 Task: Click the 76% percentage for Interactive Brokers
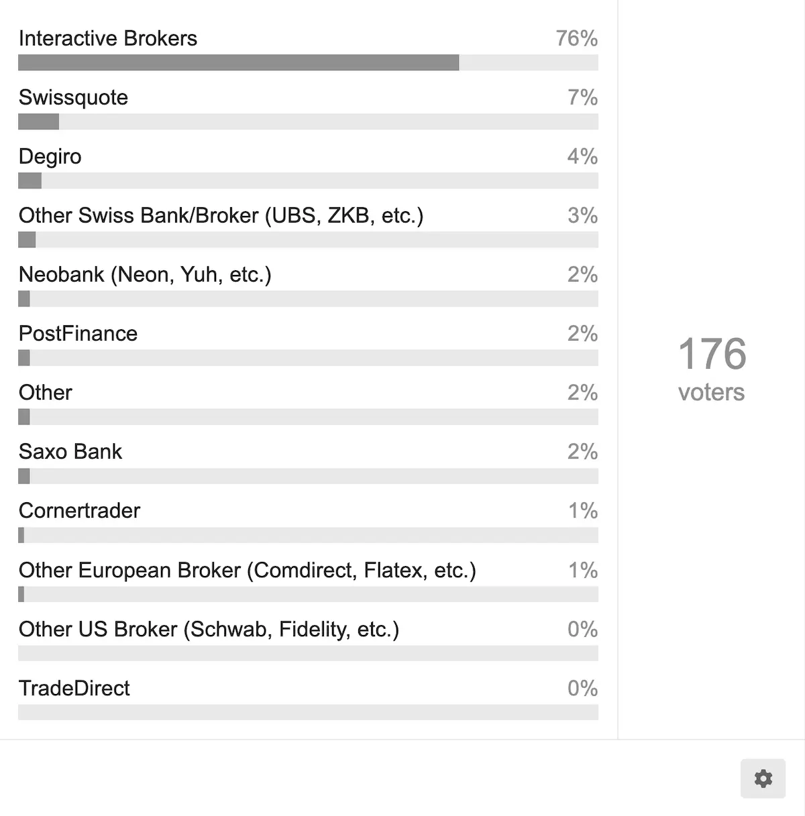(x=577, y=38)
